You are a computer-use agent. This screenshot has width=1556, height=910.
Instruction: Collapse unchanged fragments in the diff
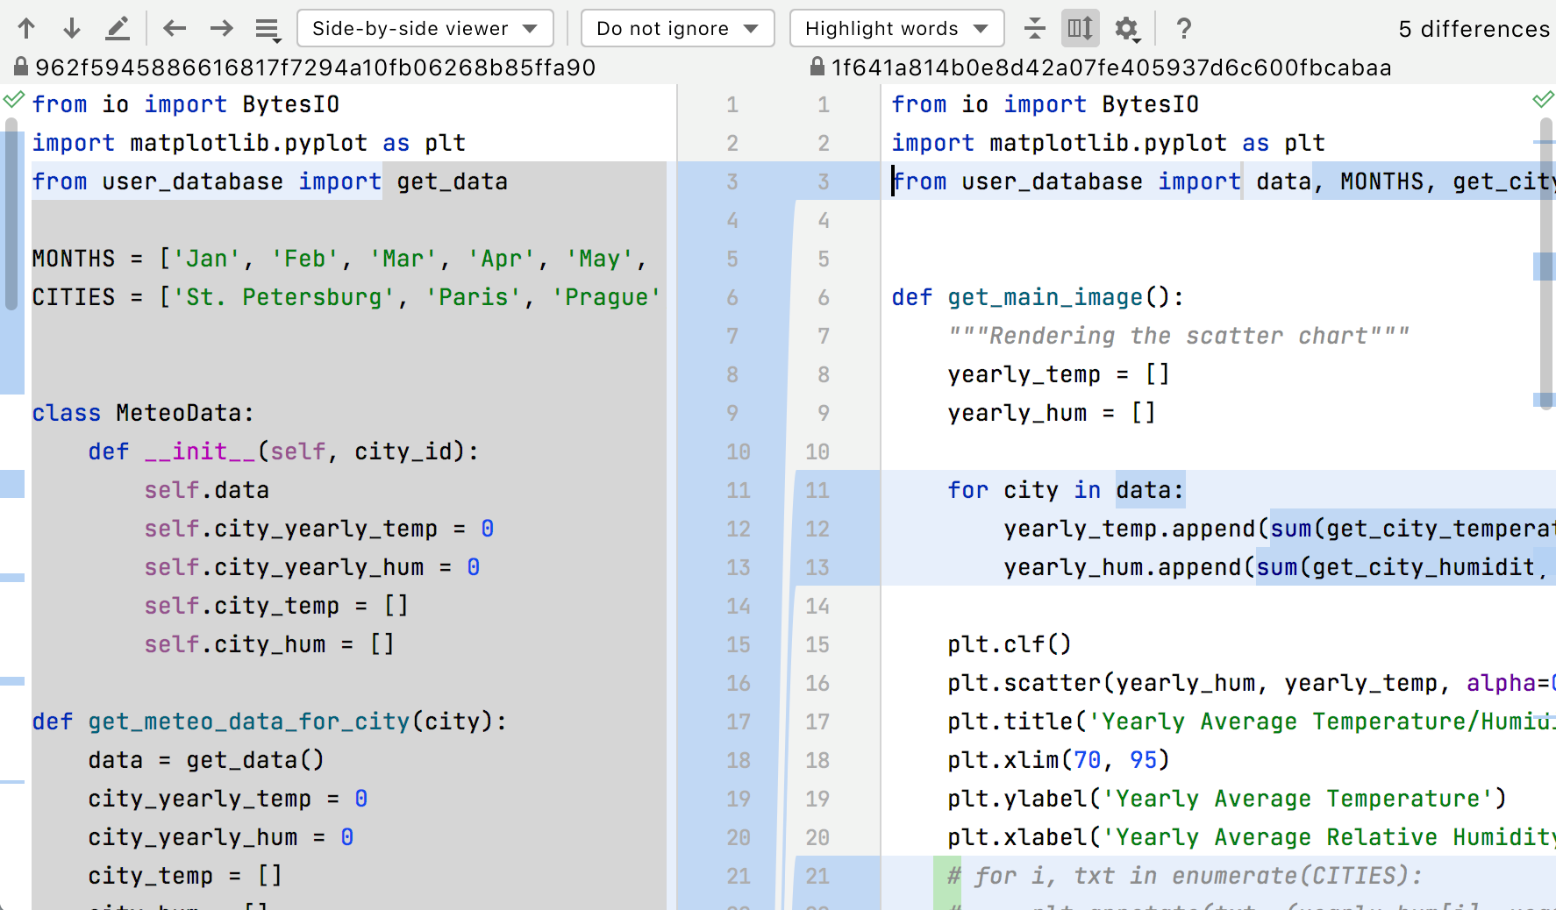(x=1035, y=28)
